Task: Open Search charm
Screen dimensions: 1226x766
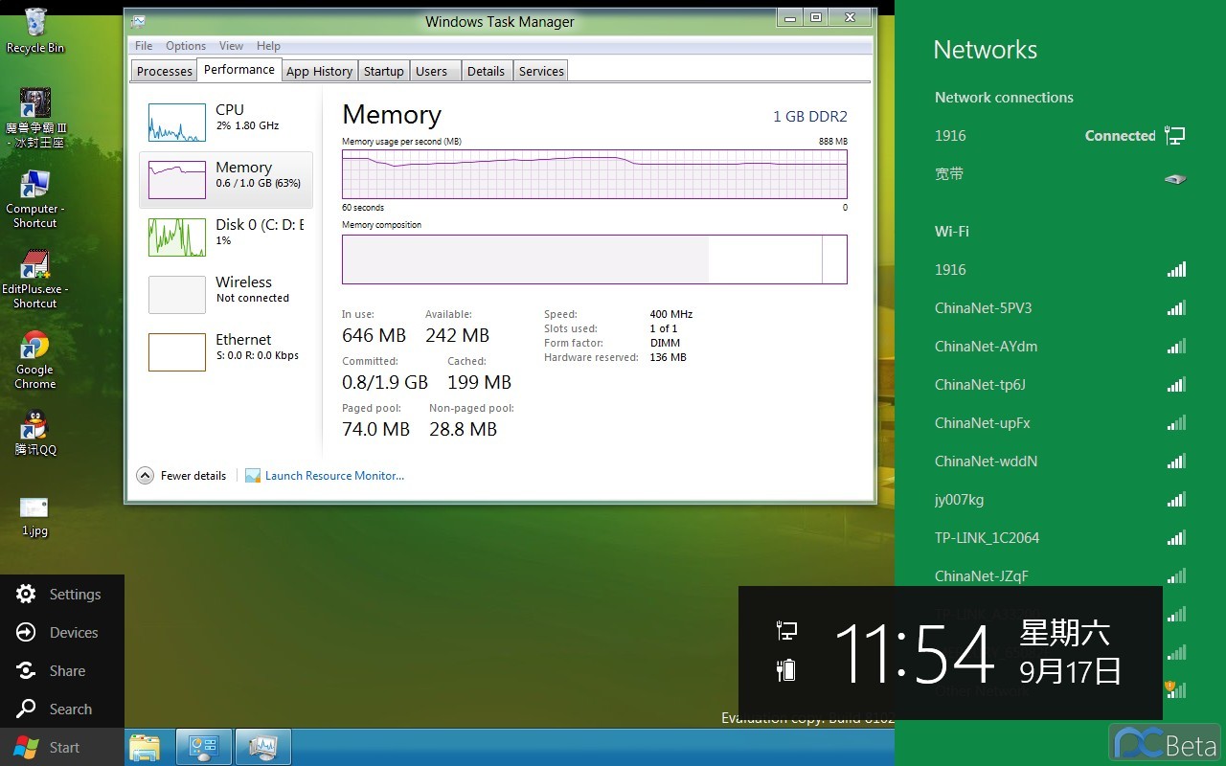Action: pyautogui.click(x=62, y=709)
